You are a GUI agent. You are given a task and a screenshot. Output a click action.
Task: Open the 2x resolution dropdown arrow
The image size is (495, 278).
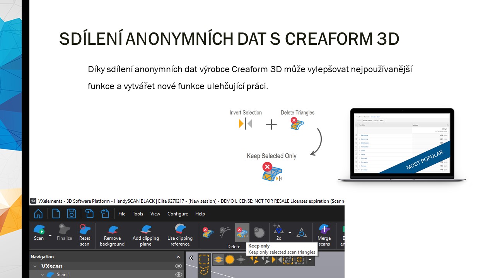point(290,232)
